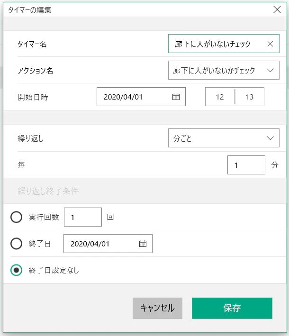Screen dimensions: 289x336
Task: Open the calendar picker for the start date
Action: 176,97
